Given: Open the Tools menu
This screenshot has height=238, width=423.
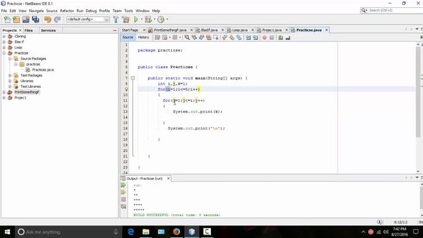Looking at the screenshot, I should [128, 11].
